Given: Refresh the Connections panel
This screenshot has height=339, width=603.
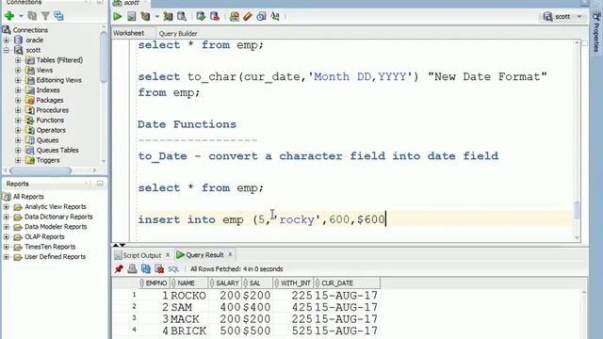Looking at the screenshot, I should tap(32, 16).
